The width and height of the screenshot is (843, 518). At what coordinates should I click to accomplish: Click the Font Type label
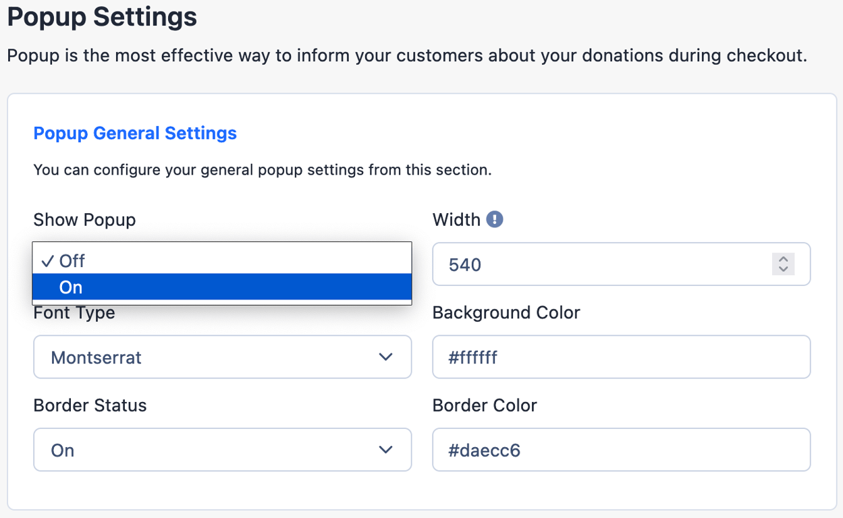(x=74, y=313)
